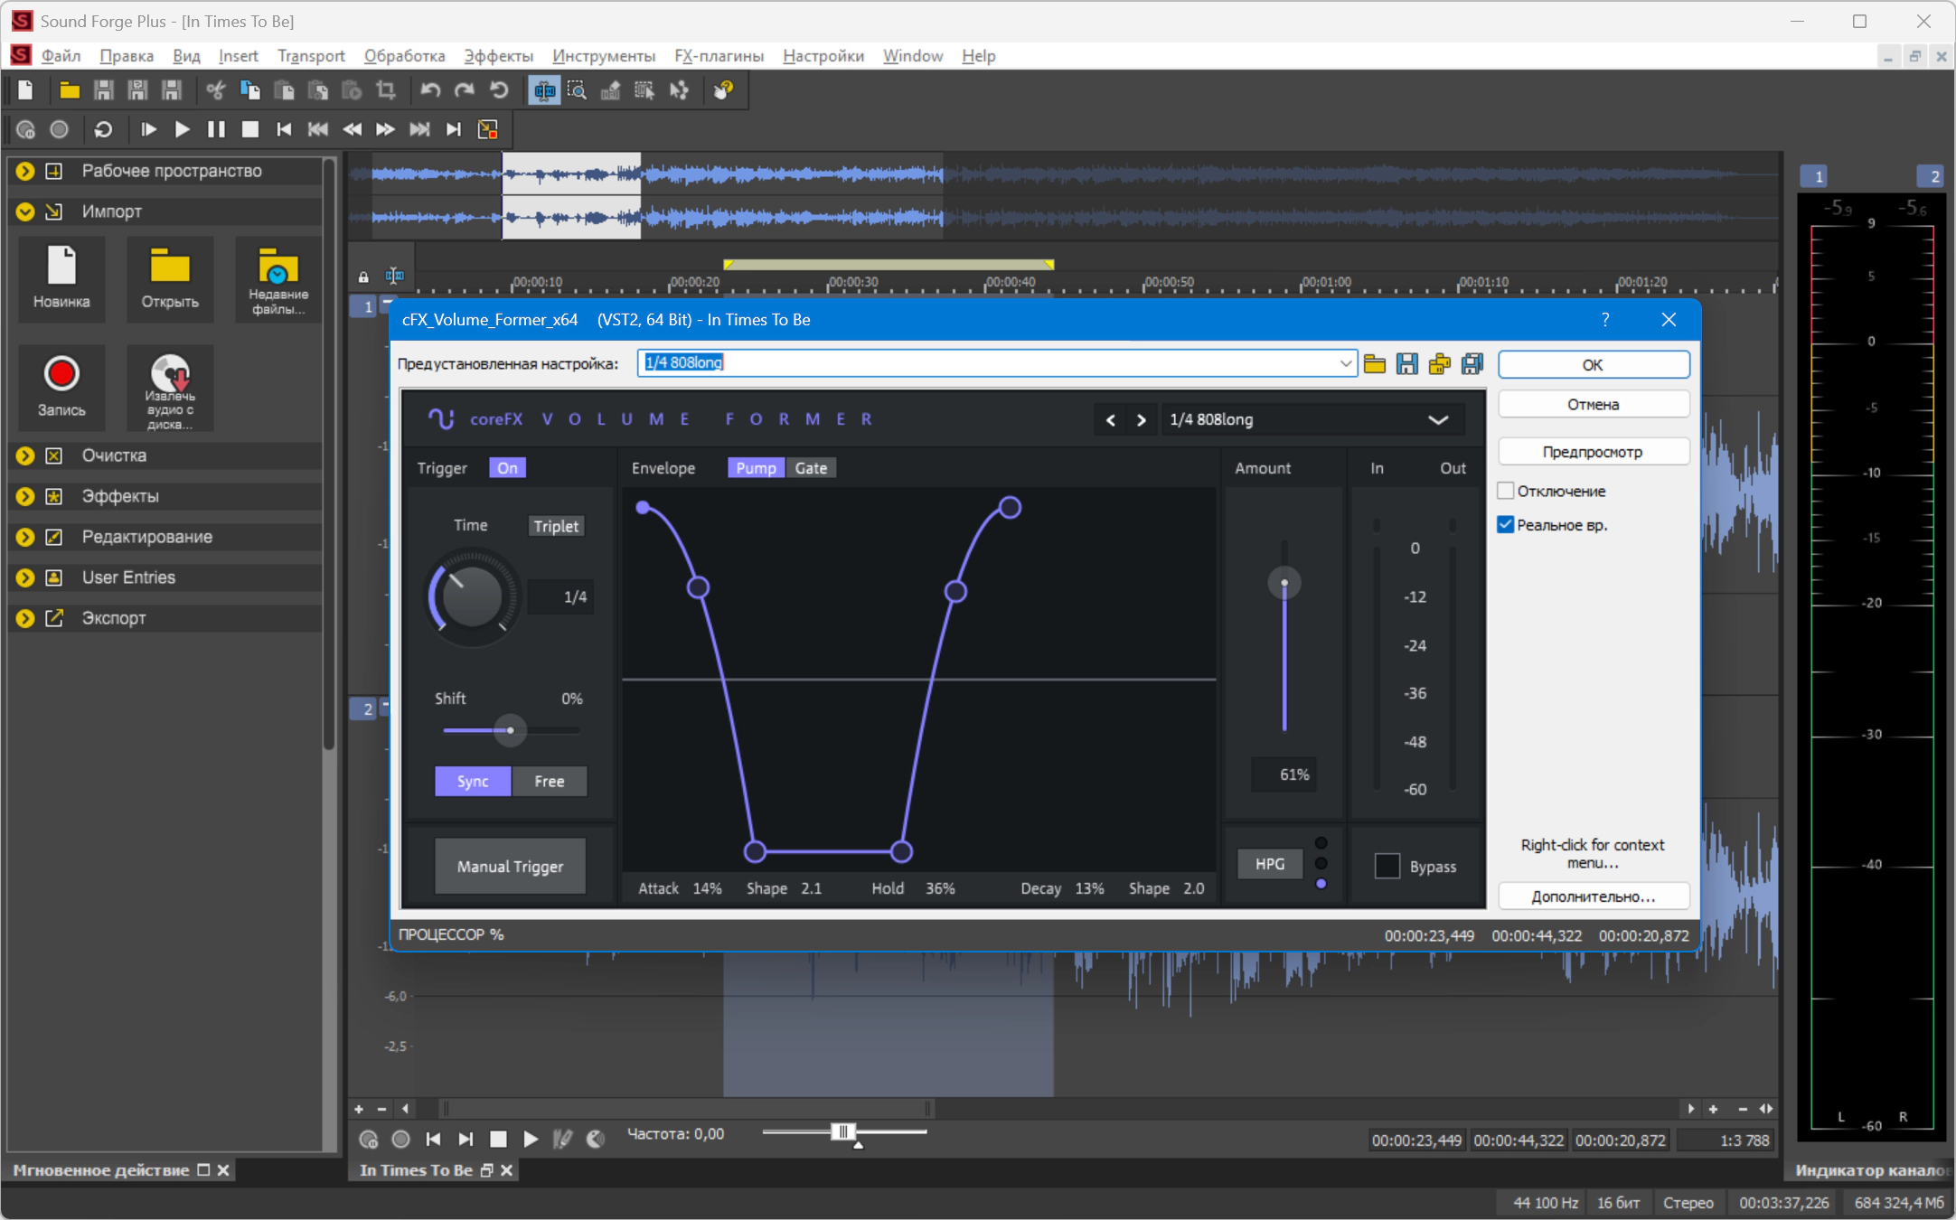1956x1220 pixels.
Task: Open the FX-плагины menu
Action: click(719, 56)
